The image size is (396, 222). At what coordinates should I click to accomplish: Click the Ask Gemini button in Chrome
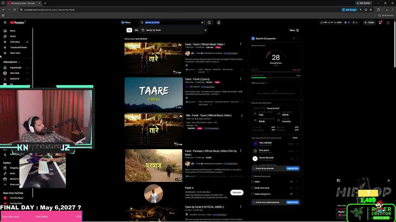[x=363, y=3]
